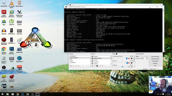The width and height of the screenshot is (172, 96).
Task: Open source properties with the gear icon
Action: coord(97,66)
